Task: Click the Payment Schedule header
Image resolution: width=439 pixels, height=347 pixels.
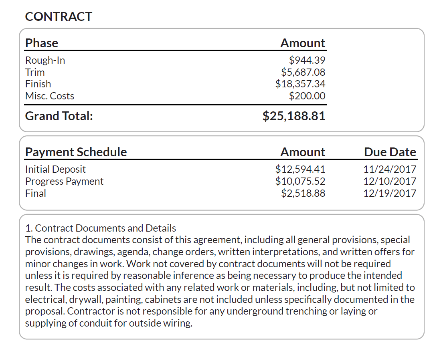Action: 76,152
